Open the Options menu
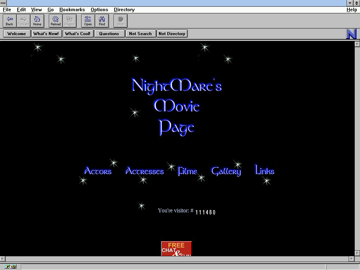The image size is (360, 270). [x=99, y=9]
